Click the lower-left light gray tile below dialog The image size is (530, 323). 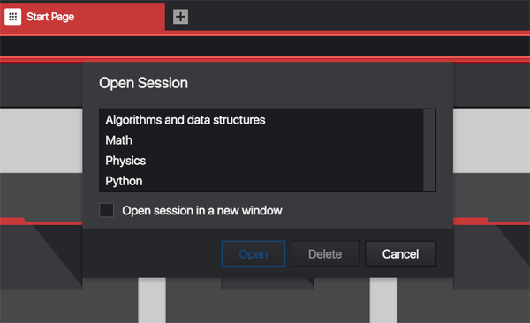(x=152, y=300)
